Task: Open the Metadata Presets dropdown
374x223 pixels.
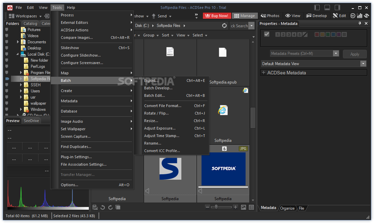Action: 336,53
